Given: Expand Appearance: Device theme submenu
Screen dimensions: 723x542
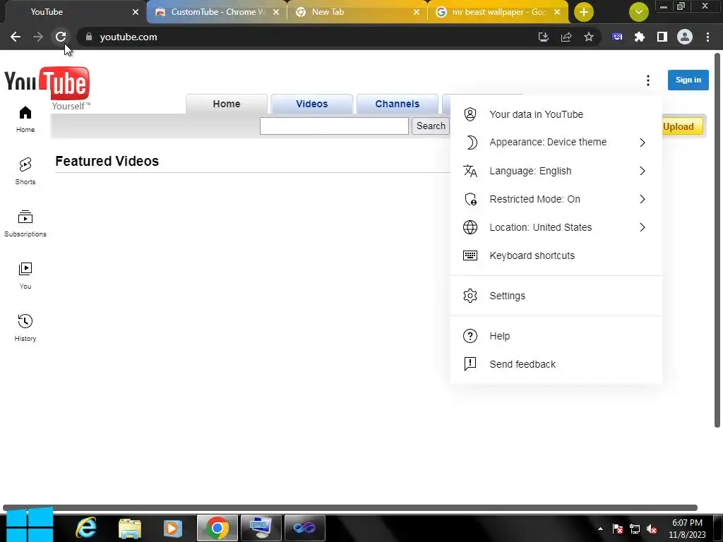Looking at the screenshot, I should [x=556, y=143].
